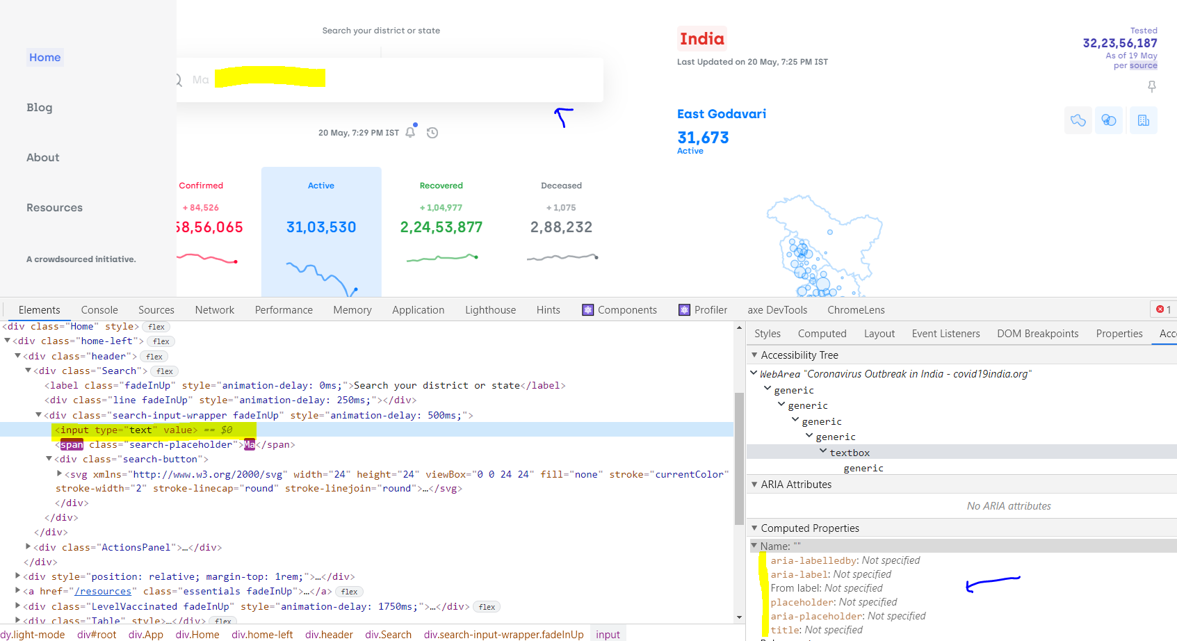This screenshot has width=1177, height=641.
Task: Collapse the WebArea accessibility tree node
Action: (x=754, y=373)
